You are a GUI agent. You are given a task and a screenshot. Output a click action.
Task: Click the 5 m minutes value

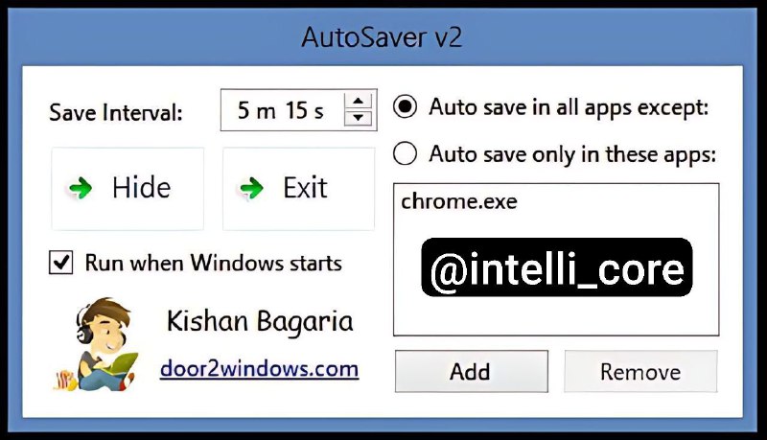[256, 110]
